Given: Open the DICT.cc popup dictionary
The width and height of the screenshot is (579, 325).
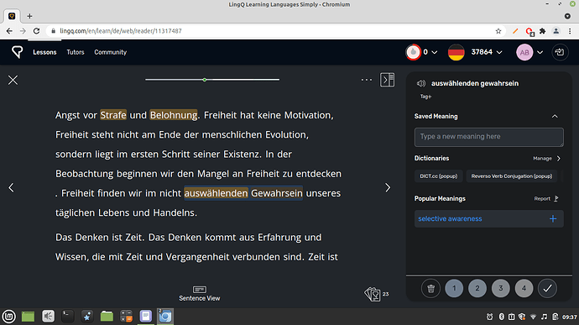Looking at the screenshot, I should coord(438,176).
